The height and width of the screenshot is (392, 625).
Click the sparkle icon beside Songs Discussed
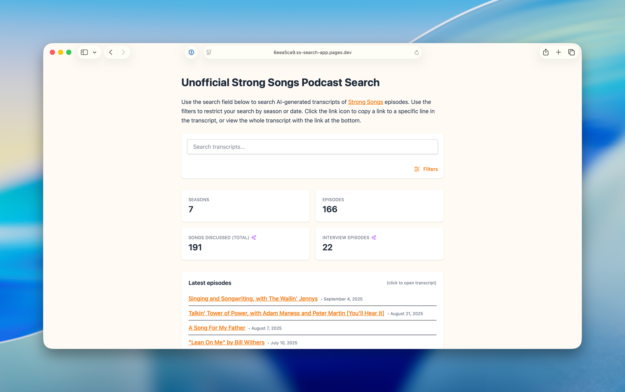[254, 238]
